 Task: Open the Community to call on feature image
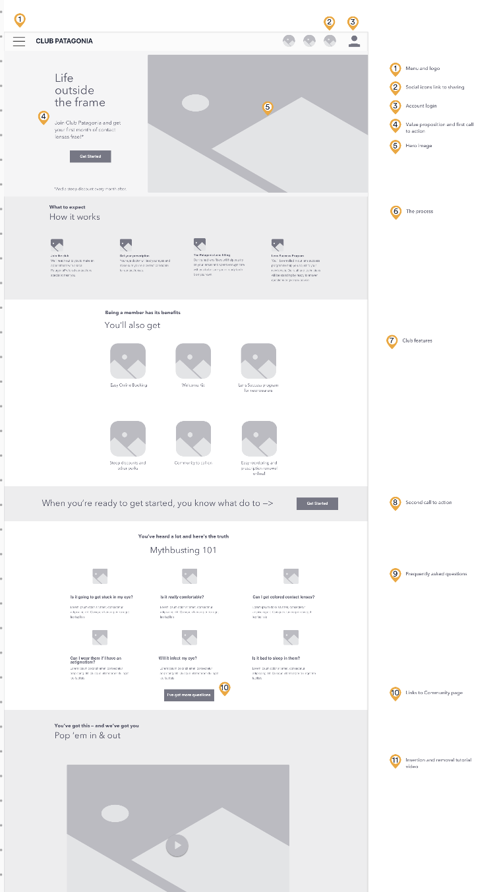coord(193,439)
